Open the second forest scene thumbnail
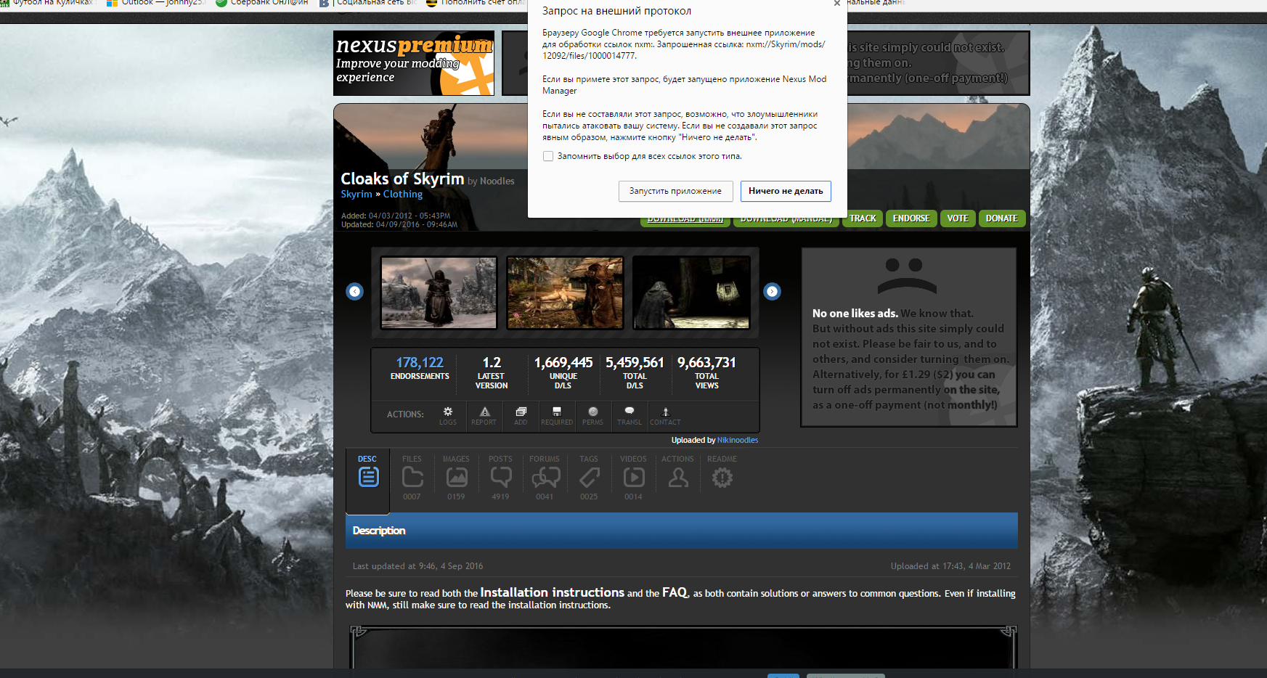1267x678 pixels. (x=565, y=293)
